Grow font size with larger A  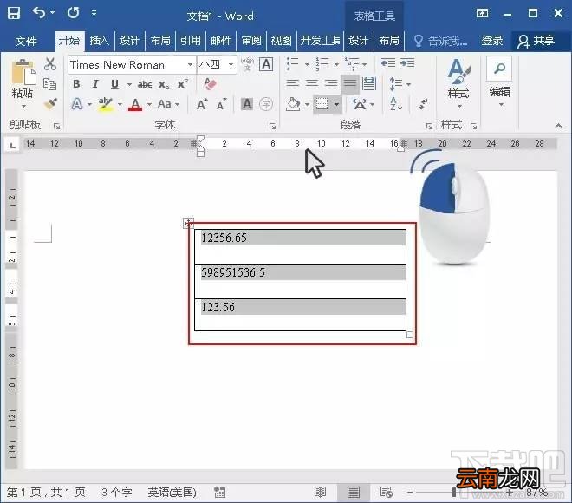[x=201, y=104]
